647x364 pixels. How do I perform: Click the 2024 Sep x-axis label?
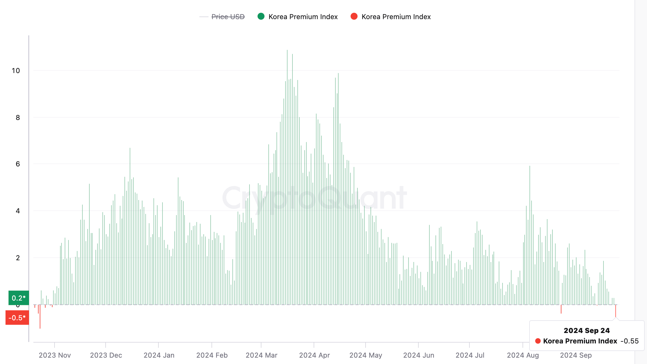pos(576,355)
